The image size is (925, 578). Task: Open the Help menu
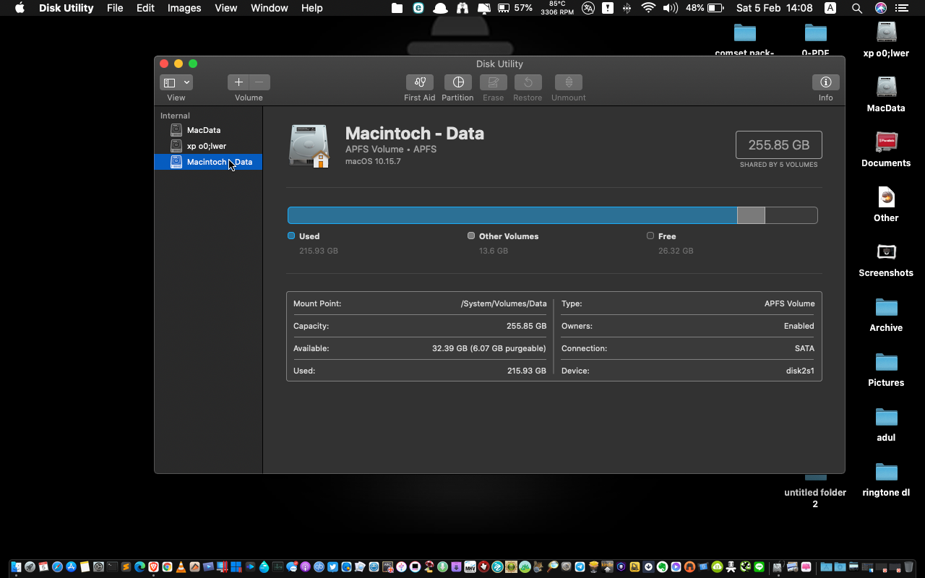312,8
